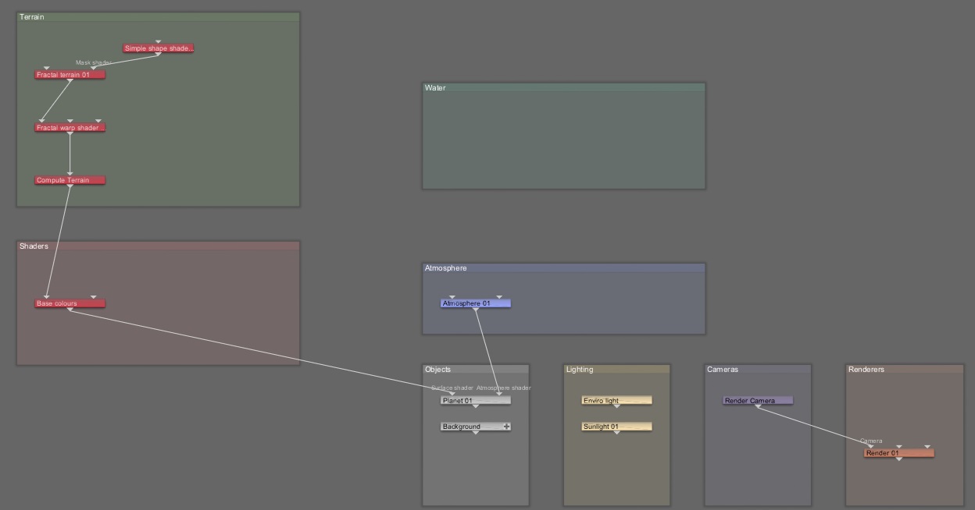
Task: Click the Background object node label
Action: coord(462,427)
